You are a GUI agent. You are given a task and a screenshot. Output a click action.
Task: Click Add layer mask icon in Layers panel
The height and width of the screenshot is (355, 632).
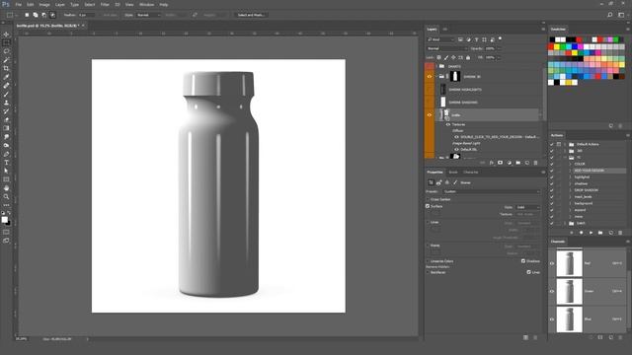tap(501, 163)
